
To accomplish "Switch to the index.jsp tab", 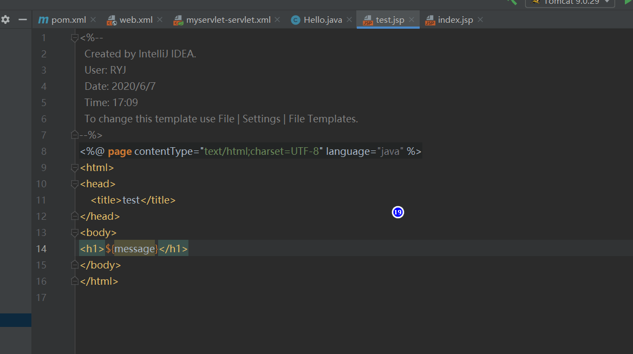I will [455, 20].
